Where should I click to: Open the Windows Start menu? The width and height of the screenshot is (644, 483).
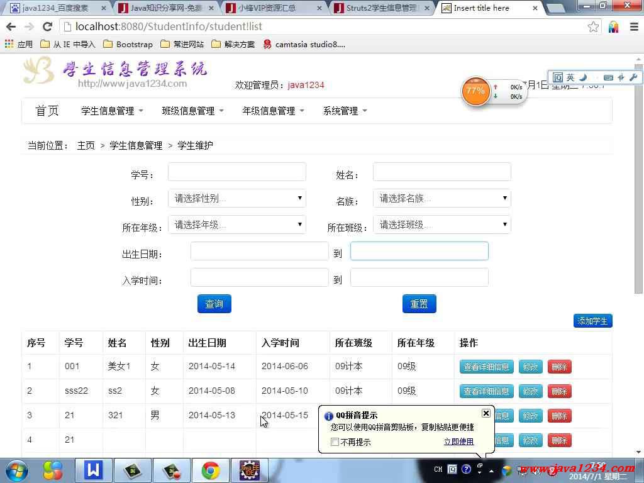pos(16,470)
